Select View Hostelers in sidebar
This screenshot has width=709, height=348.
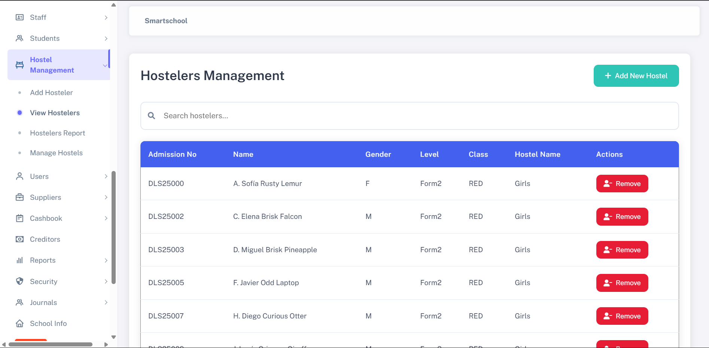[x=55, y=113]
